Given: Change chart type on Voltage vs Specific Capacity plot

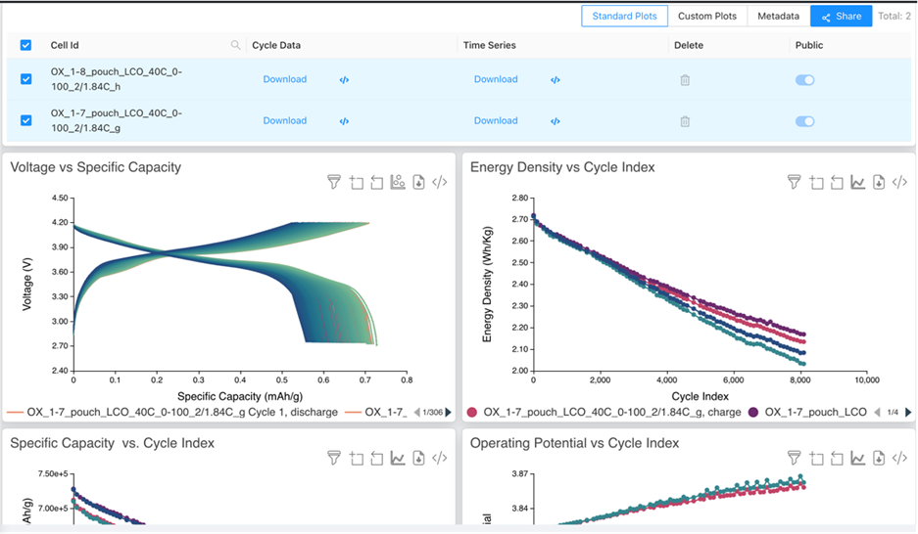Looking at the screenshot, I should tap(398, 182).
